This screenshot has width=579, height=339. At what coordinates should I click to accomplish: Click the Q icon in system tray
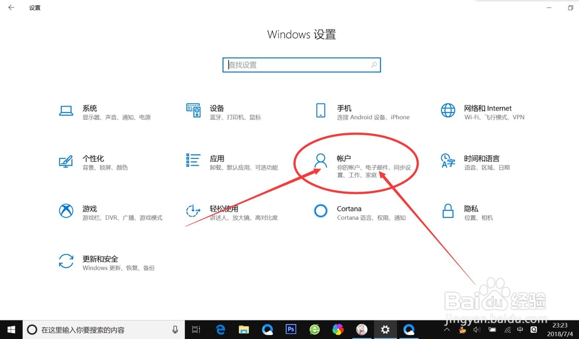click(534, 329)
